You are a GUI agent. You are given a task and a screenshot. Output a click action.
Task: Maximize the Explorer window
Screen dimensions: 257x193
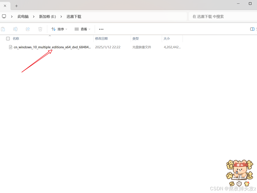point(250,4)
